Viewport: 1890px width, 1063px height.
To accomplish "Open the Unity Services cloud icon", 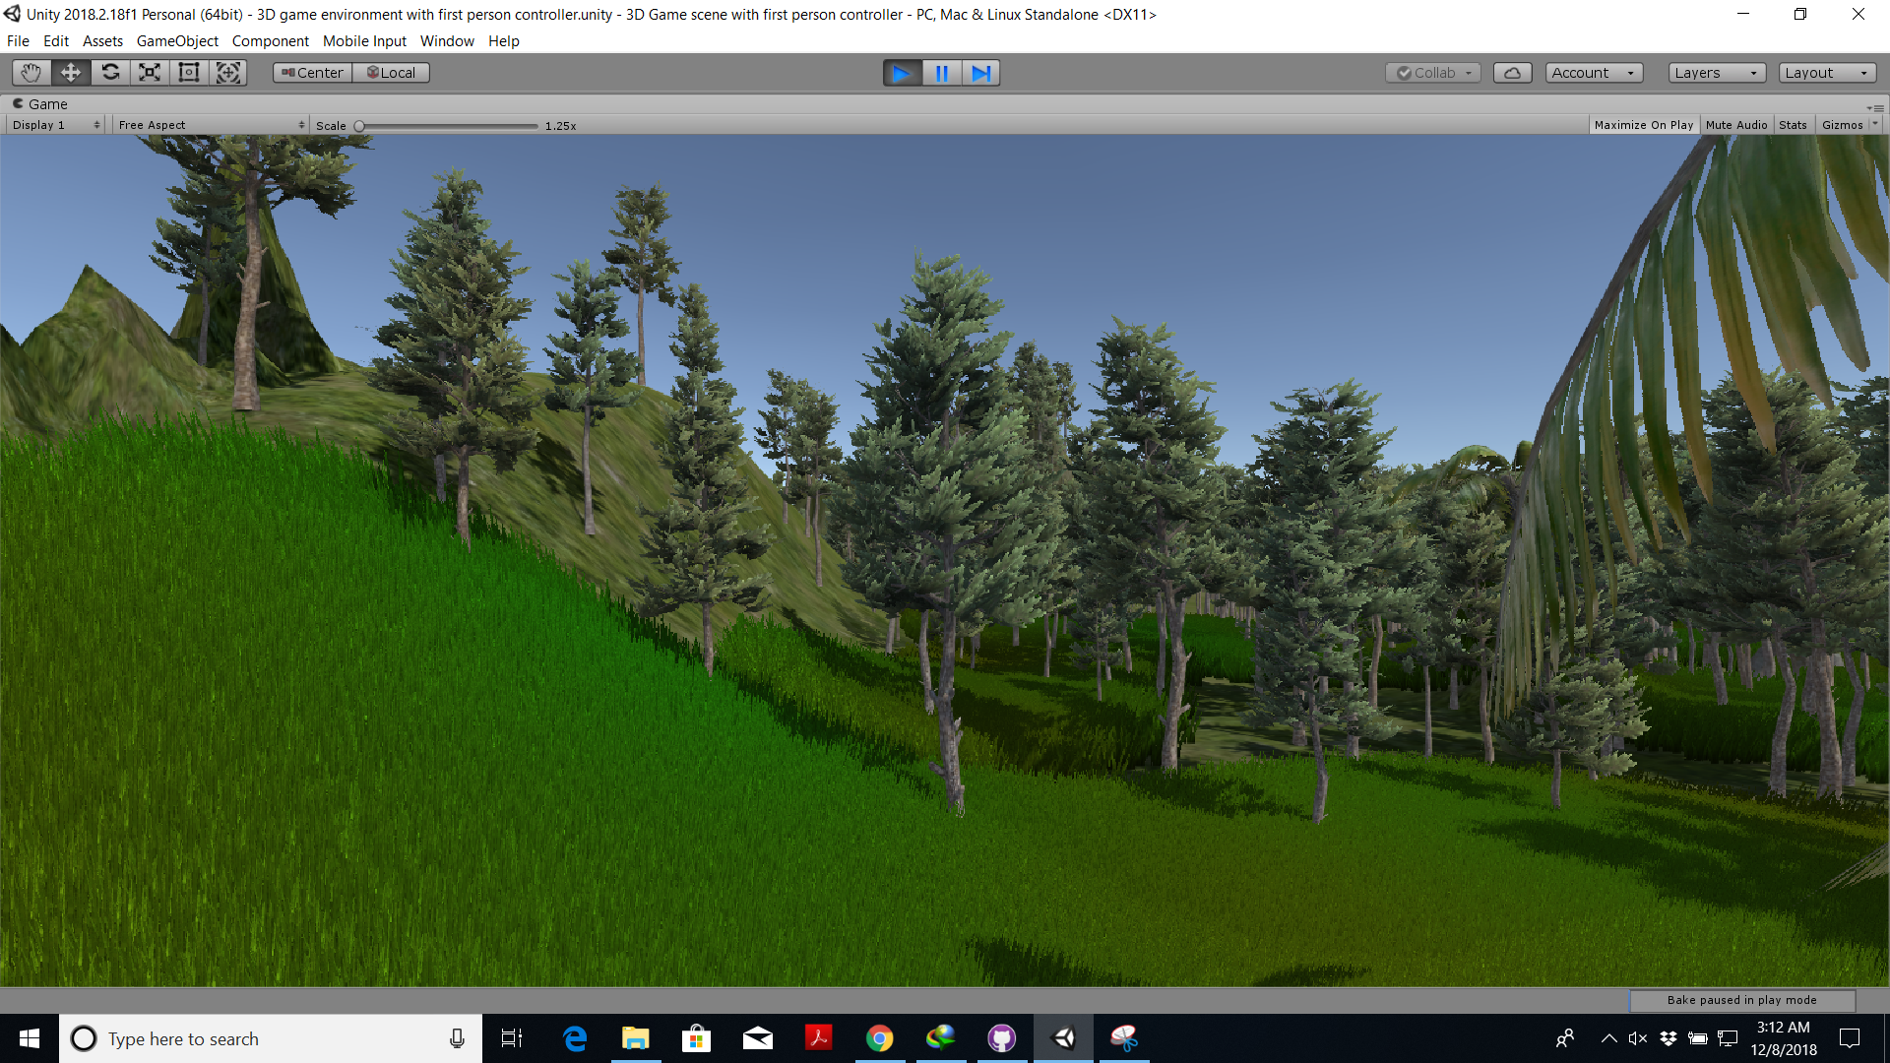I will pos(1512,73).
